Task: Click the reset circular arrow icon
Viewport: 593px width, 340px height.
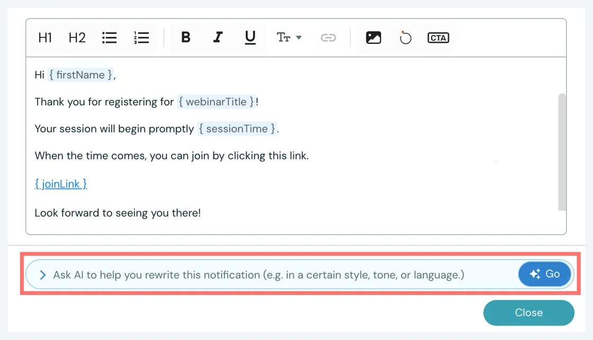Action: click(x=406, y=38)
